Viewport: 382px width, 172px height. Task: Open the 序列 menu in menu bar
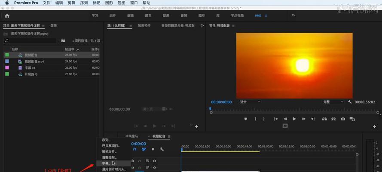(x=84, y=3)
